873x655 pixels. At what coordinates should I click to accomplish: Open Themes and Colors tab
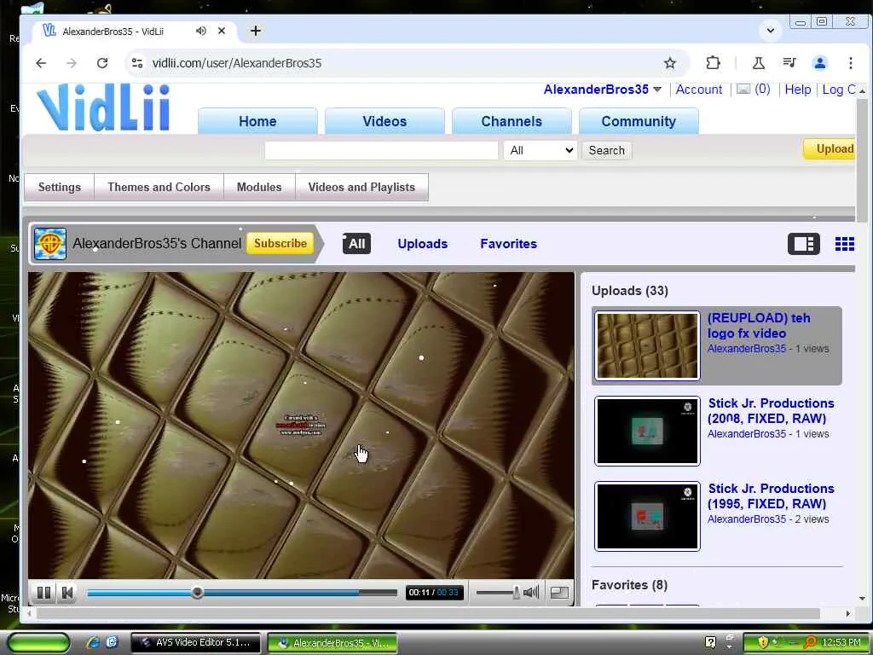[159, 187]
